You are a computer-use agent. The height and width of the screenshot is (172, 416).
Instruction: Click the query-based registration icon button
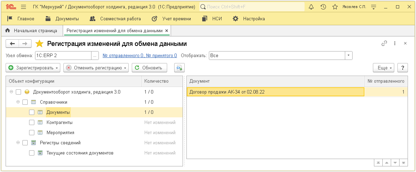point(179,68)
